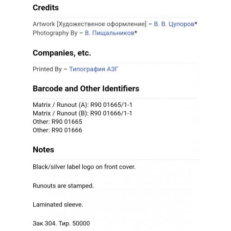Click the asterisk after Цупоров
This screenshot has height=231, width=231.
(196, 24)
